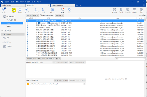Open the ターミナル (Terminal) toolbar icon
This screenshot has height=97, width=147.
click(128, 10)
